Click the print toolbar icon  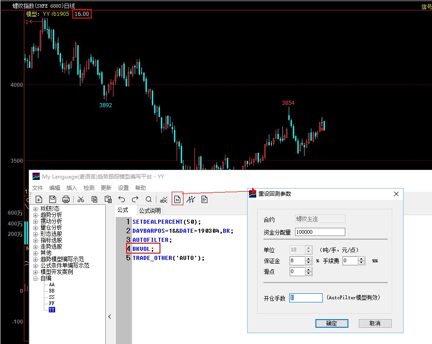pyautogui.click(x=66, y=199)
